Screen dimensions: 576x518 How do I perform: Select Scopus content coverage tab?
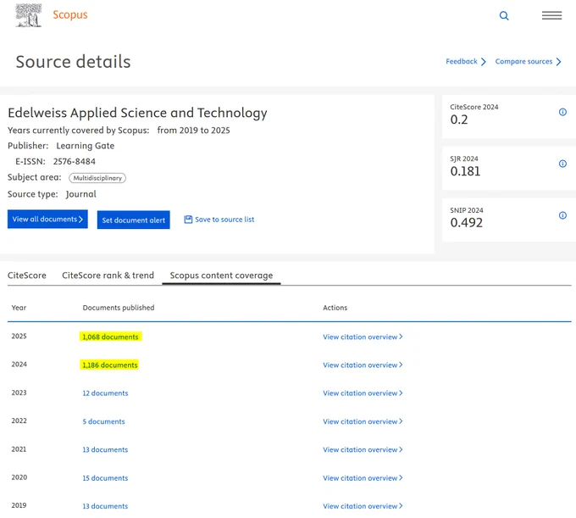[x=221, y=276]
